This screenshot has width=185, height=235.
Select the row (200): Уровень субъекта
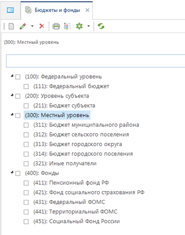coord(57,96)
